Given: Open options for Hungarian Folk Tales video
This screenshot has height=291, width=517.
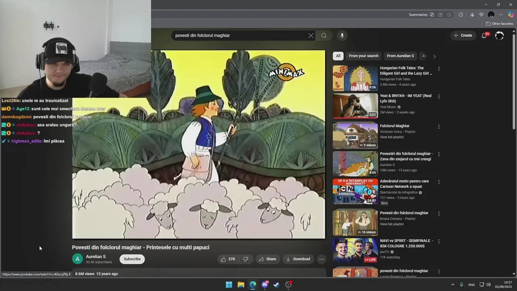Looking at the screenshot, I should click(439, 69).
